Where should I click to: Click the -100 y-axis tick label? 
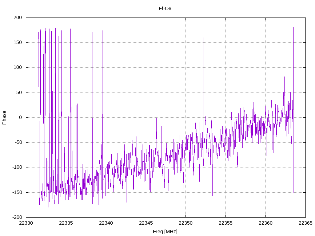[17, 167]
